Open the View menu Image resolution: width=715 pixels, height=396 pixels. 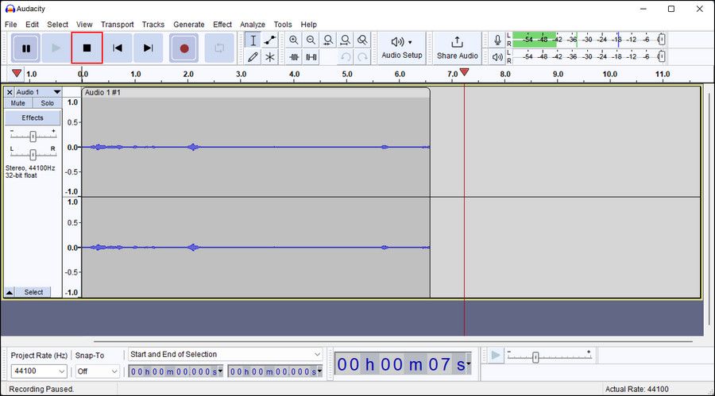84,24
